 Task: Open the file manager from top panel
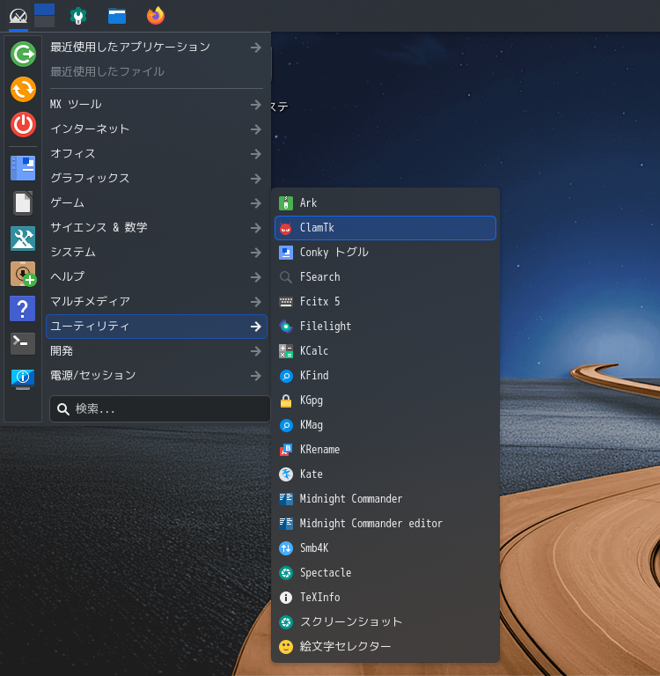[117, 16]
